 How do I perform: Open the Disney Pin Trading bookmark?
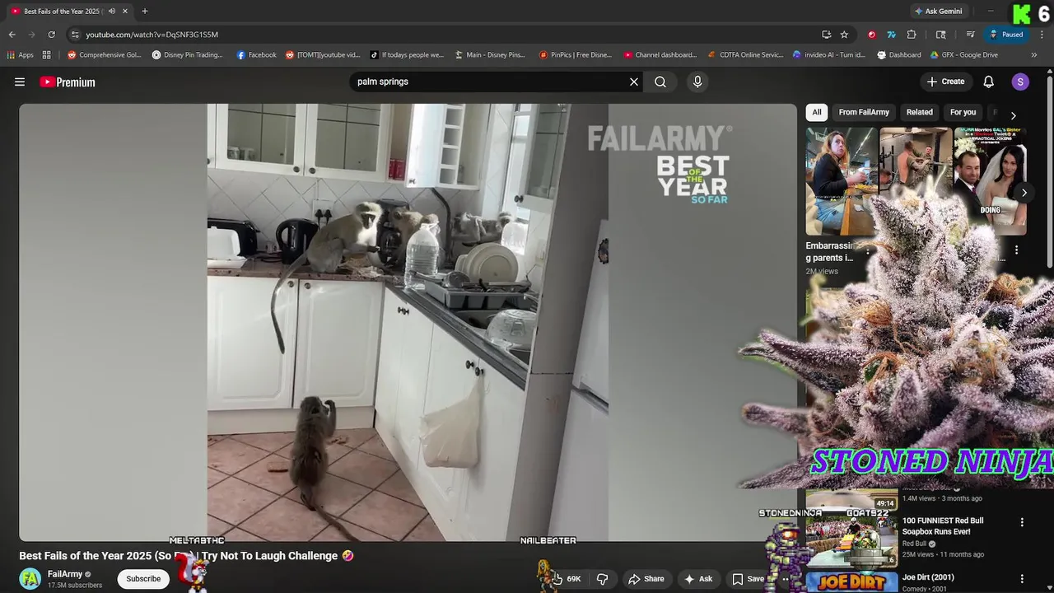pos(188,55)
